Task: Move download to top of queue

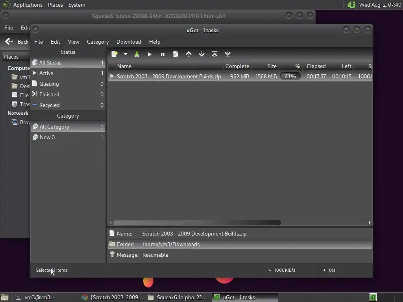Action: (214, 54)
